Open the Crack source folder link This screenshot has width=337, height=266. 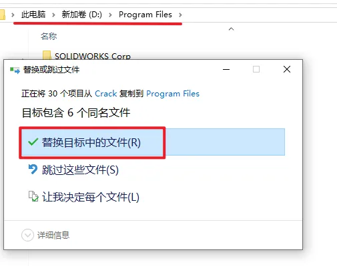point(106,94)
